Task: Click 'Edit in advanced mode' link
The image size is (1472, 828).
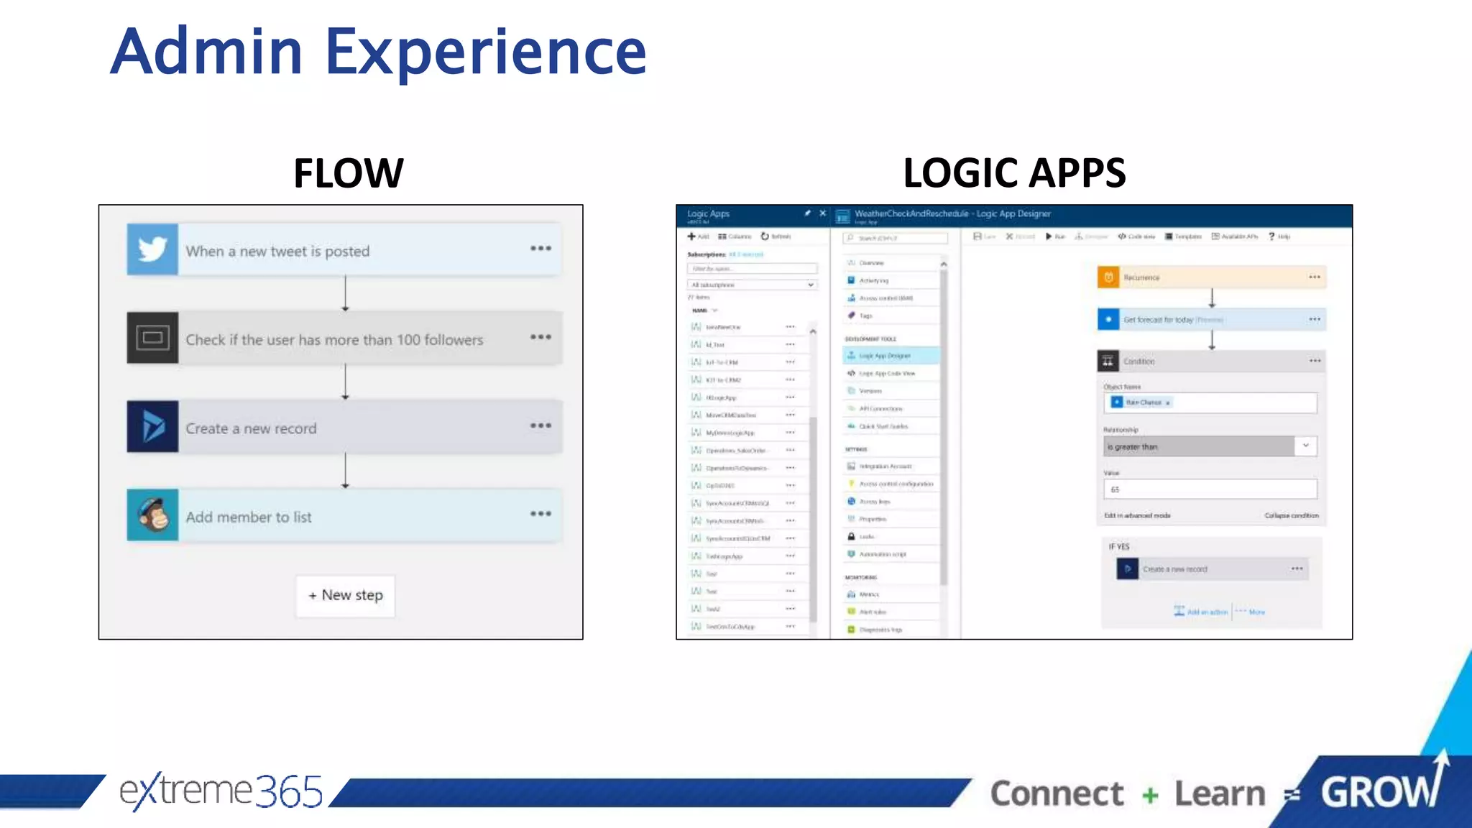Action: click(1137, 515)
